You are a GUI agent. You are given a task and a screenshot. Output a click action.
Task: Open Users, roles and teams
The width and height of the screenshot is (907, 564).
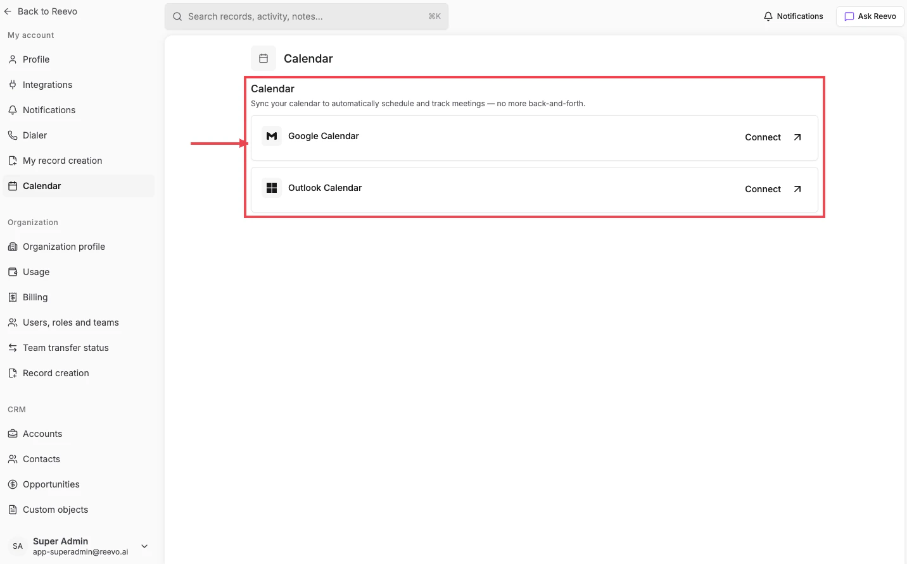pyautogui.click(x=79, y=322)
